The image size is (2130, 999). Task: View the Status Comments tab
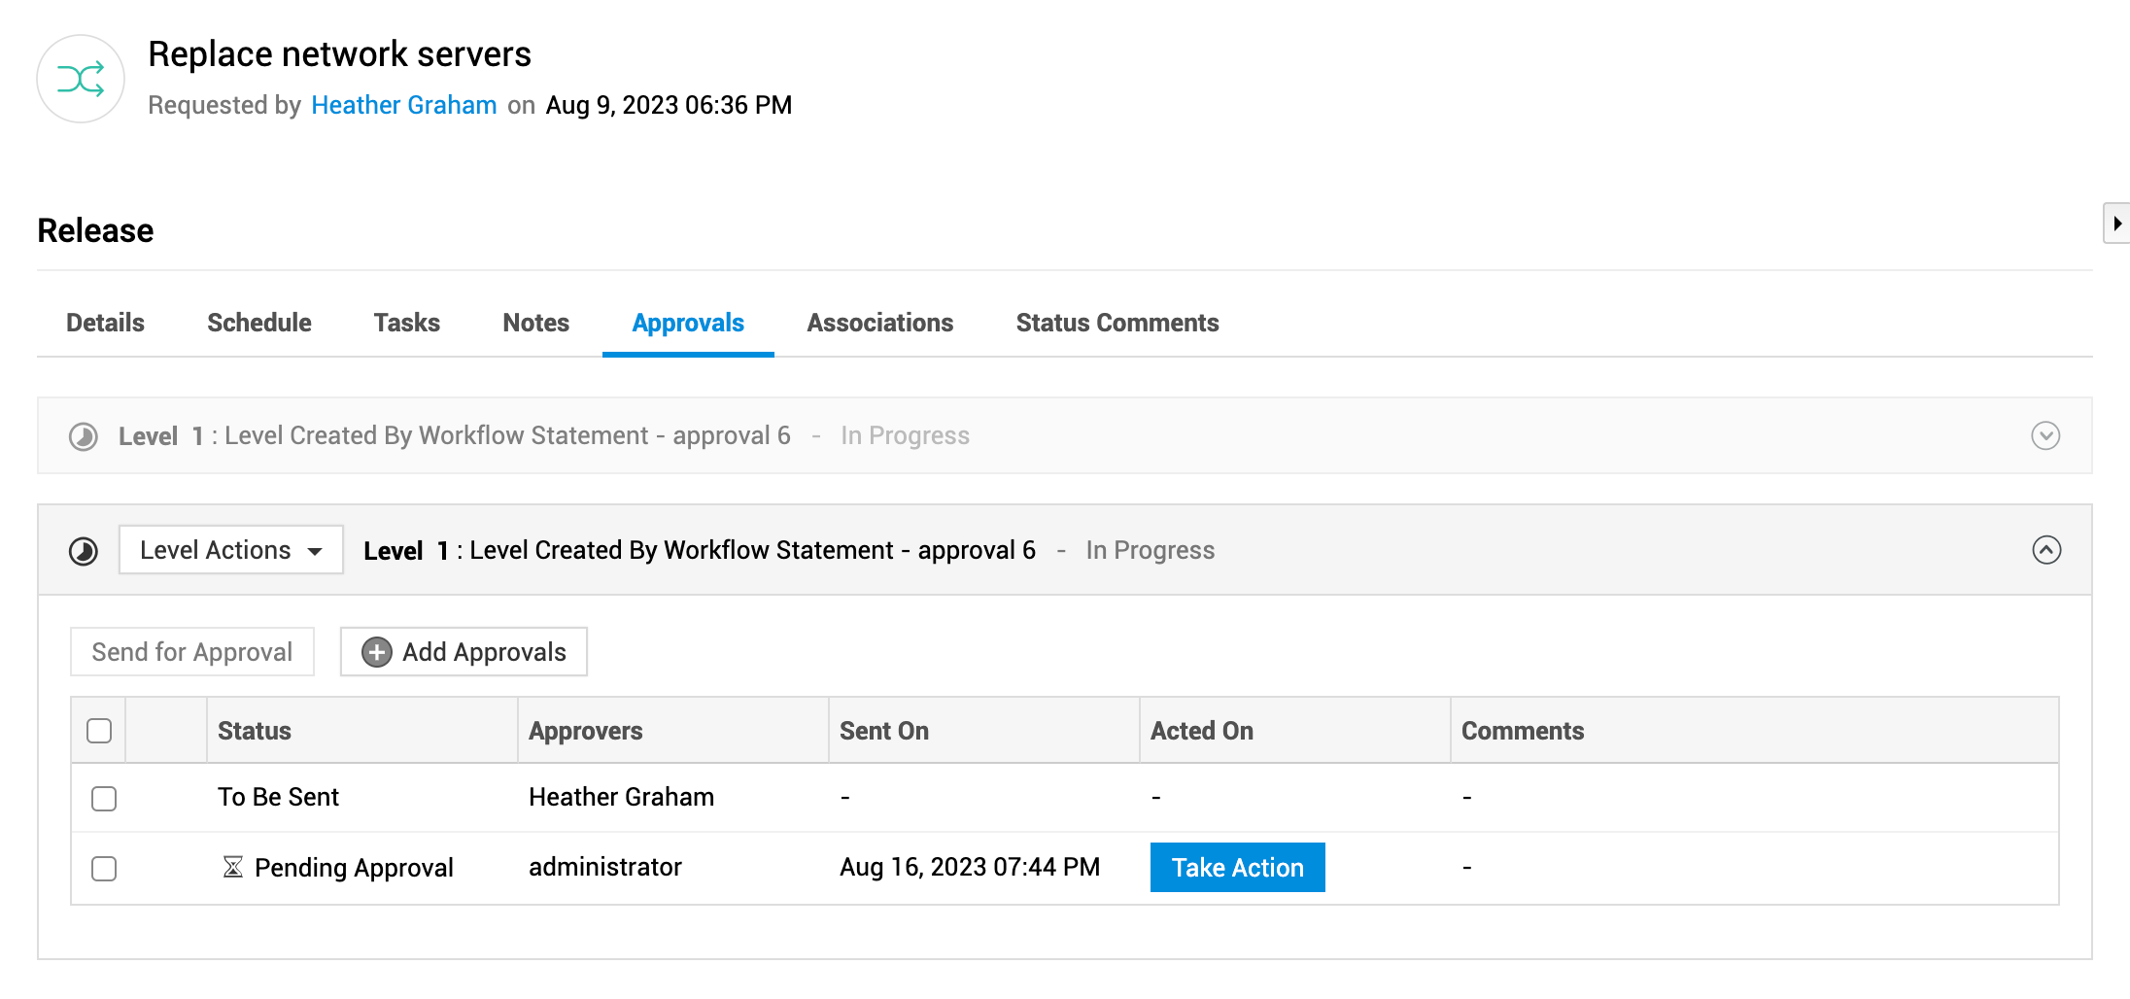tap(1117, 323)
